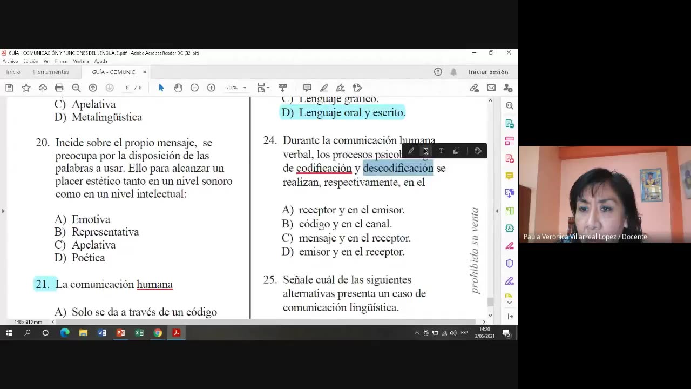The height and width of the screenshot is (389, 691).
Task: Highlight text from floating toolbar
Action: tap(411, 151)
